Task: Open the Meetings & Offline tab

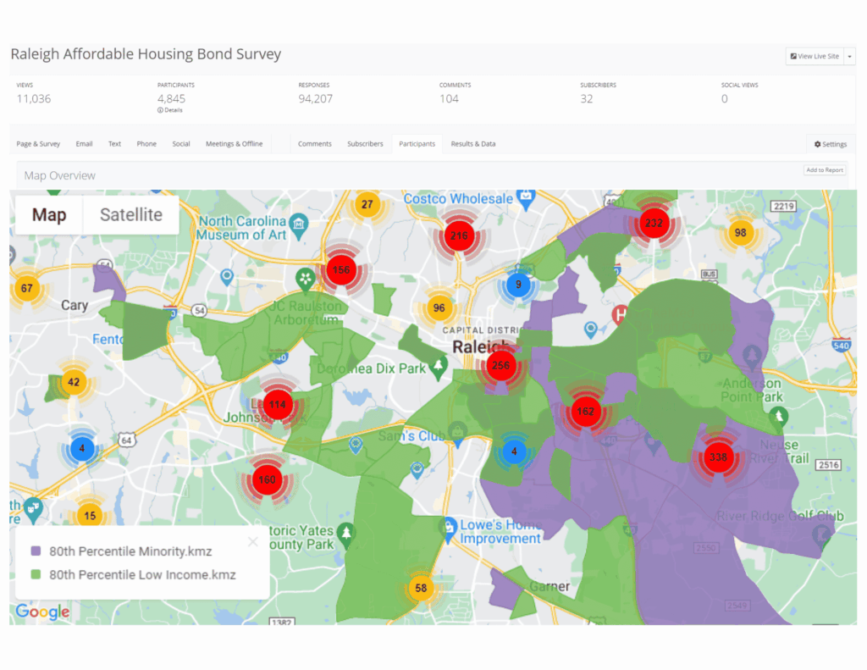Action: point(234,143)
